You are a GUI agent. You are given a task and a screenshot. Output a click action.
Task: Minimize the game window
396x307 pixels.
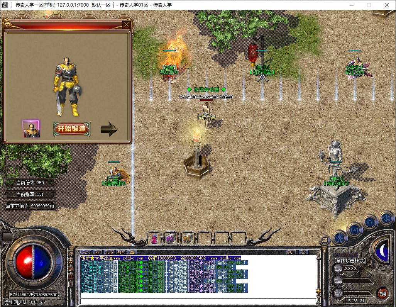352,5
